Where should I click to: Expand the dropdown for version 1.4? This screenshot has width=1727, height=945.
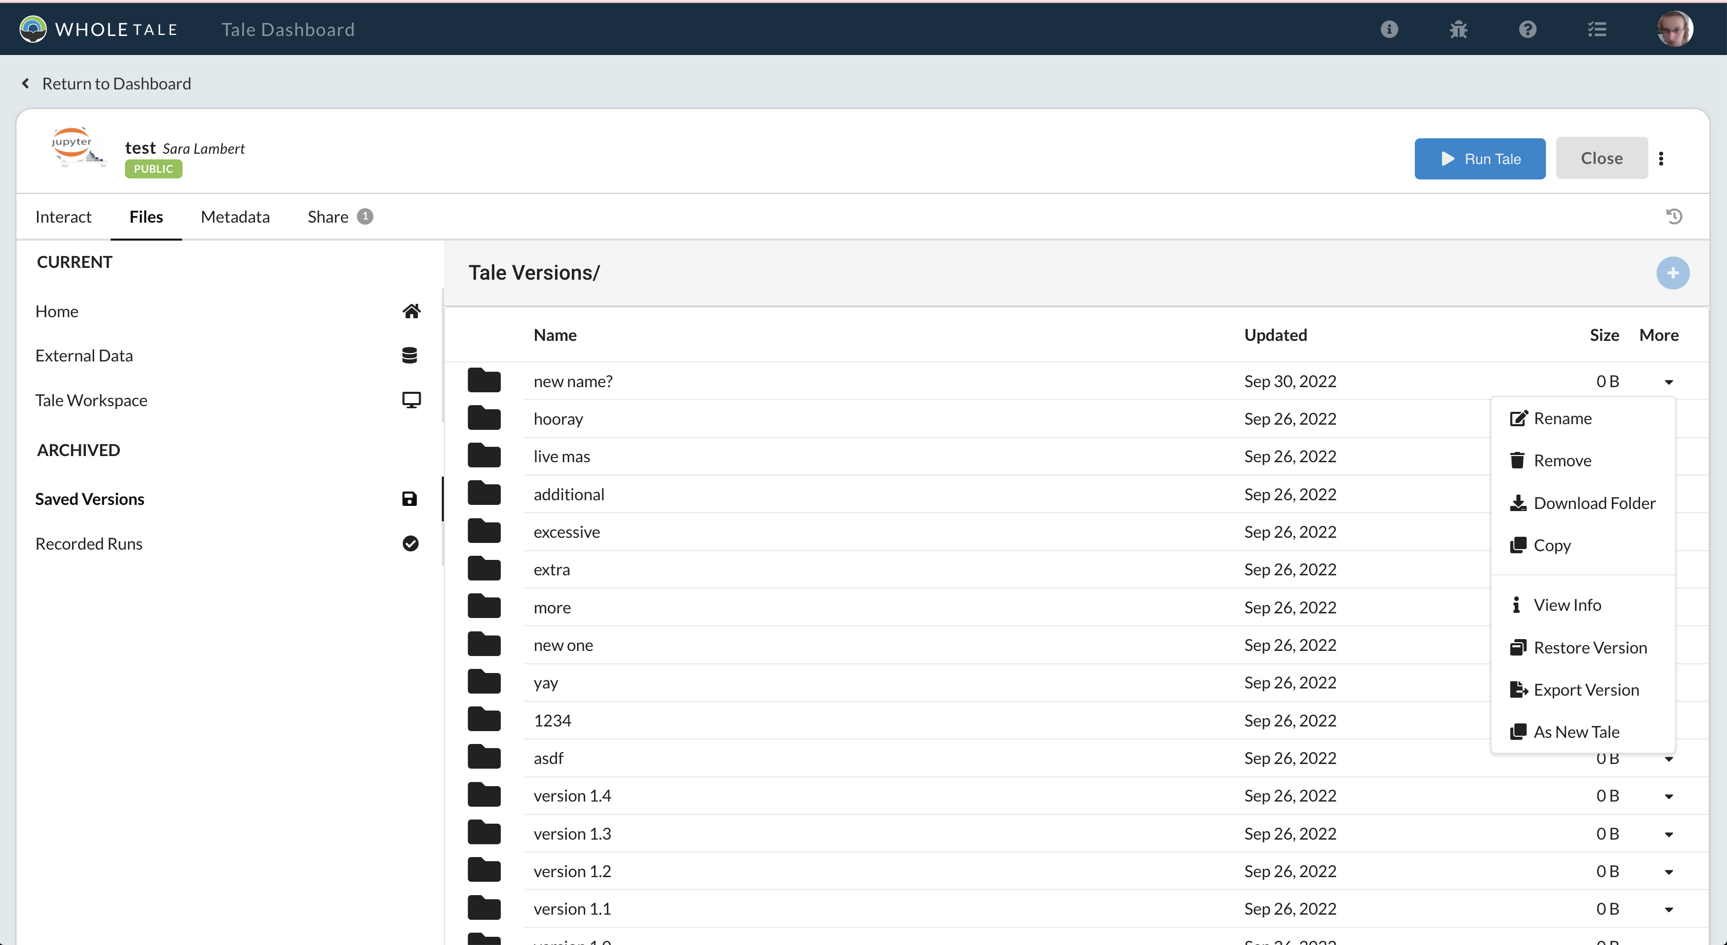point(1669,796)
